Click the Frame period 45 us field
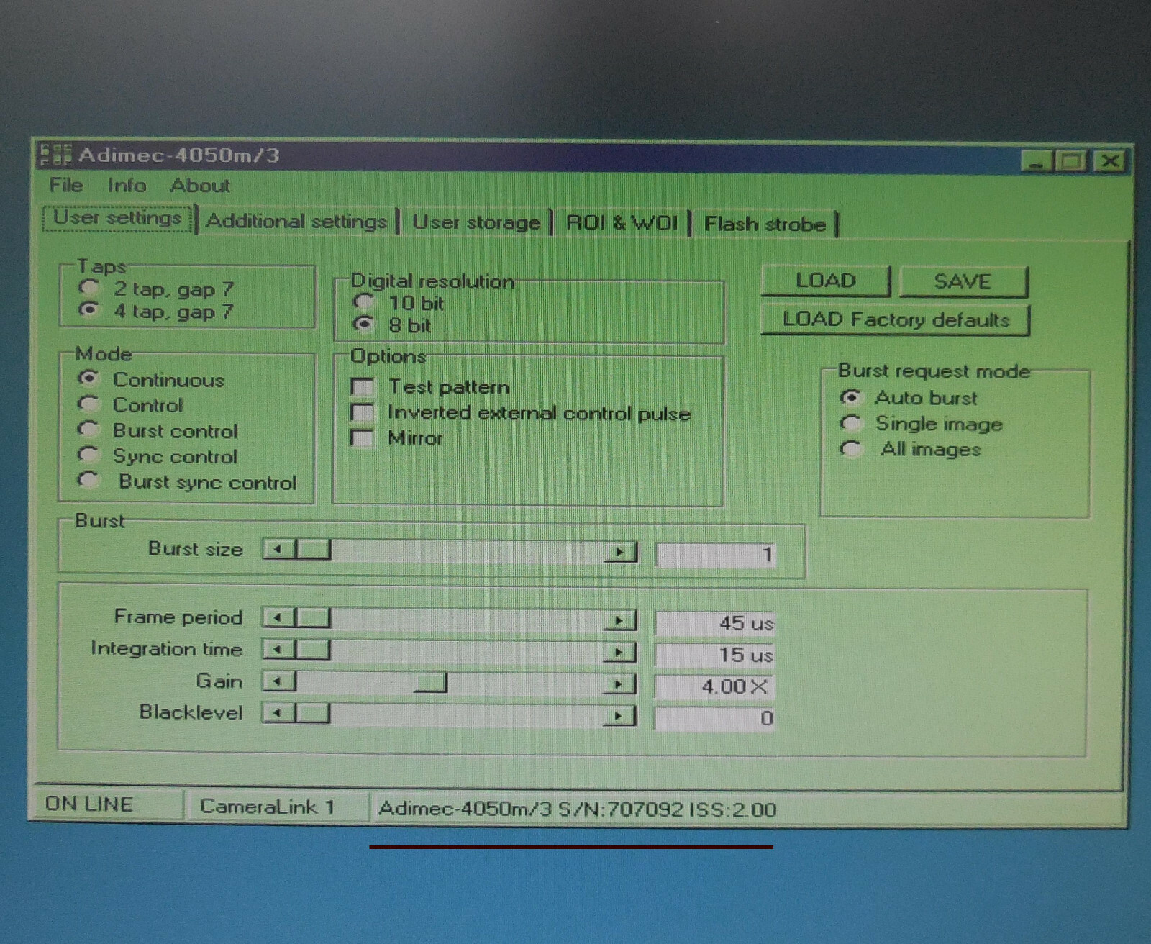 (x=714, y=623)
